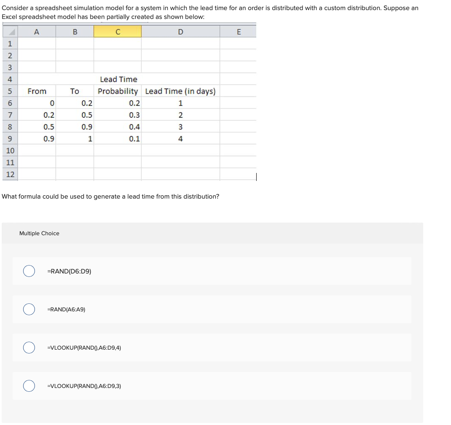Click the Lead Time (in days) header cell
The width and height of the screenshot is (451, 425).
(180, 91)
